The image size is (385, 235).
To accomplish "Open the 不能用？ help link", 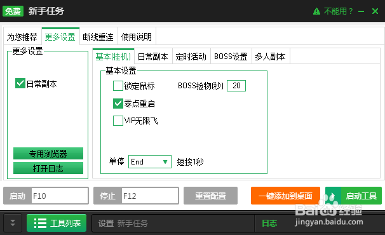I will click(338, 11).
